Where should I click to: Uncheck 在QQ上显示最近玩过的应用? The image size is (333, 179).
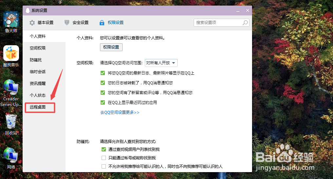tap(103, 103)
